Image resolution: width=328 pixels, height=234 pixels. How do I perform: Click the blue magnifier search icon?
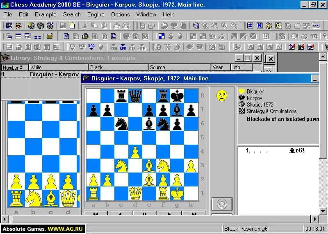pos(196,25)
